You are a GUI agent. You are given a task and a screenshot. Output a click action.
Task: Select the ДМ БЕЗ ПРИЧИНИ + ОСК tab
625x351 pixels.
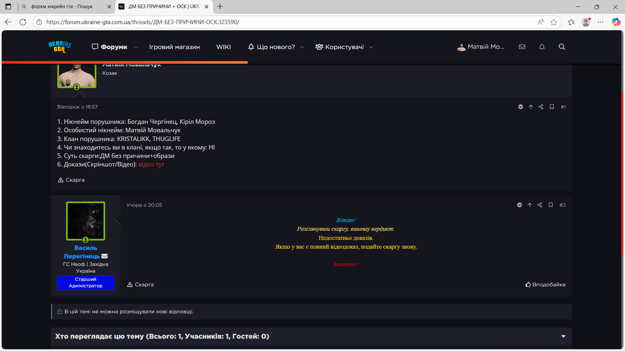coord(164,7)
